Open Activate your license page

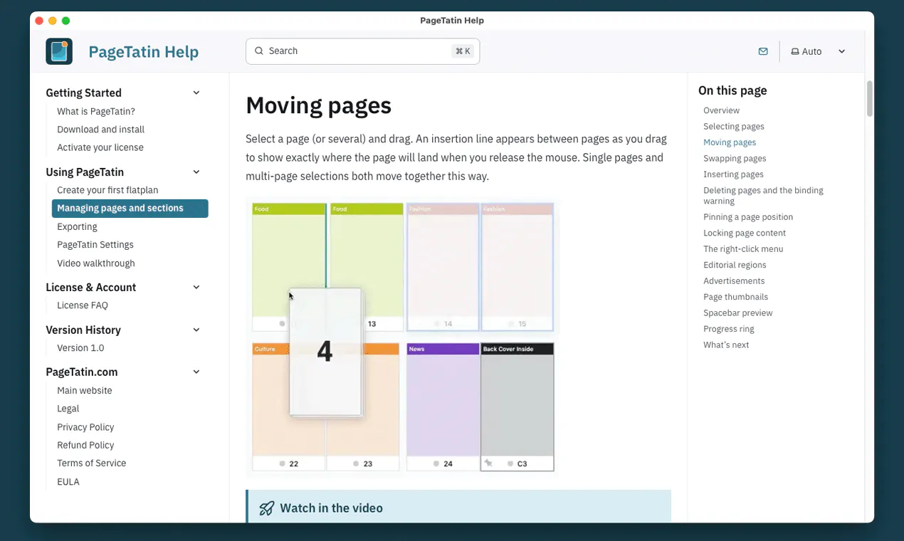[x=100, y=147]
